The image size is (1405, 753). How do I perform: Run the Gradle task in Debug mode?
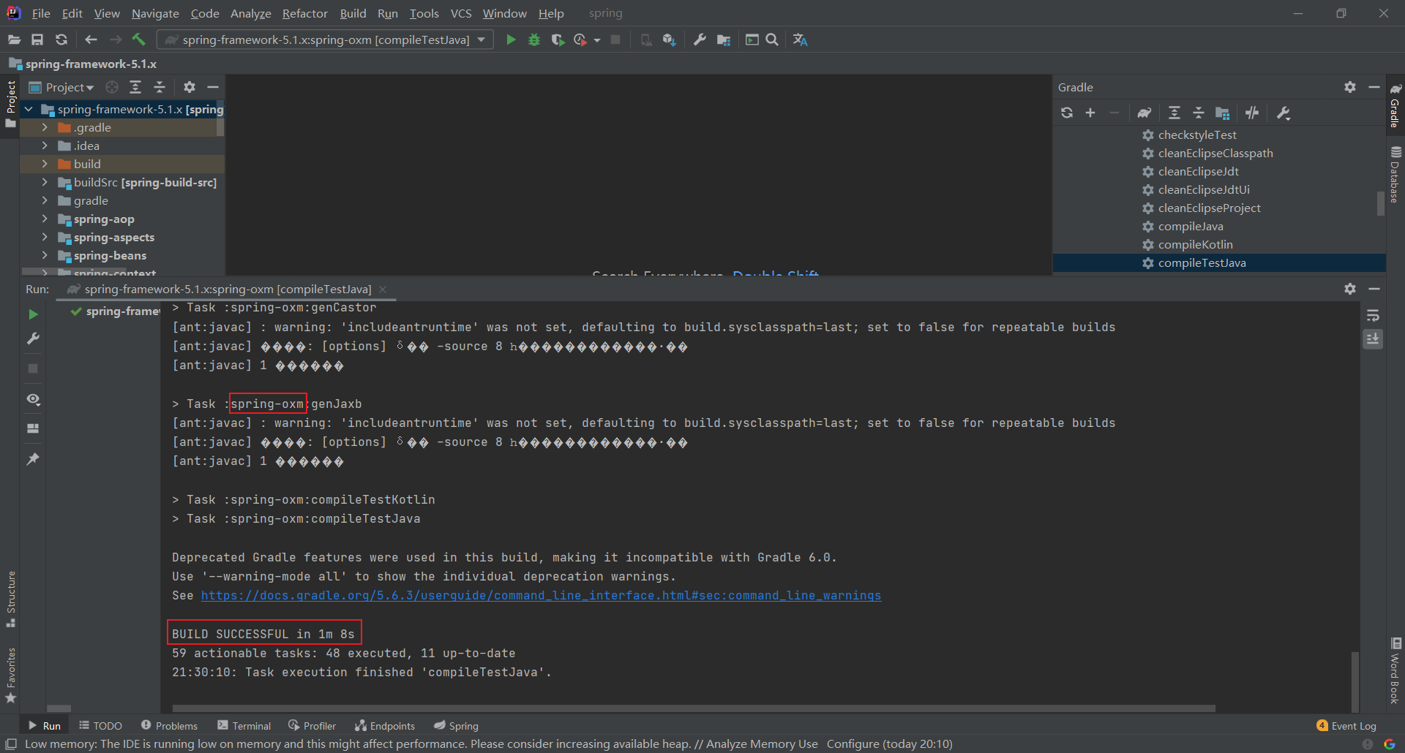(533, 39)
